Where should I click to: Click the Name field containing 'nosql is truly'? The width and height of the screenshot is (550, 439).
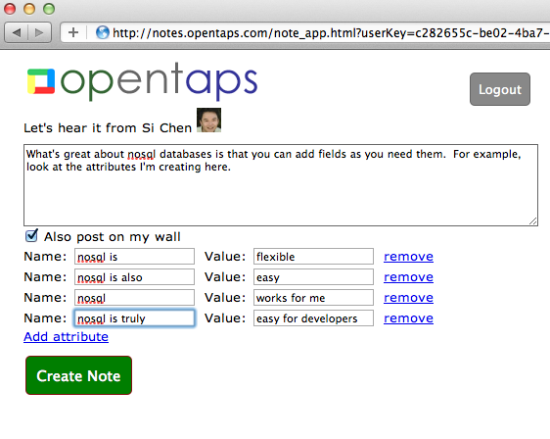pos(134,318)
